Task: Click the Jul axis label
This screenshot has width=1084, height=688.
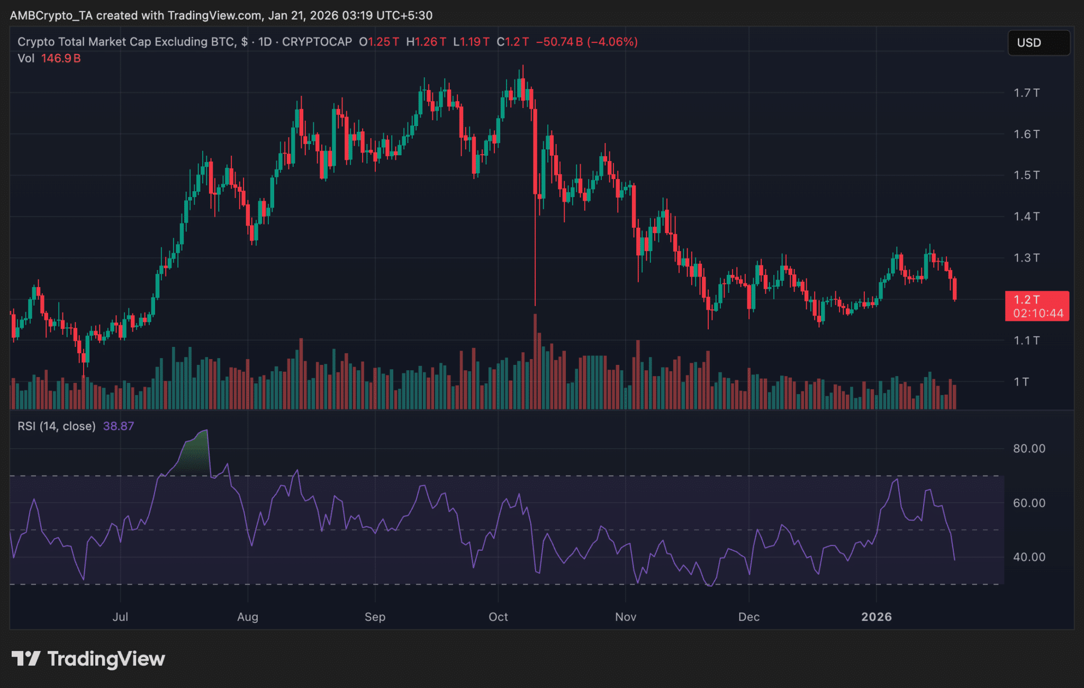Action: point(121,617)
